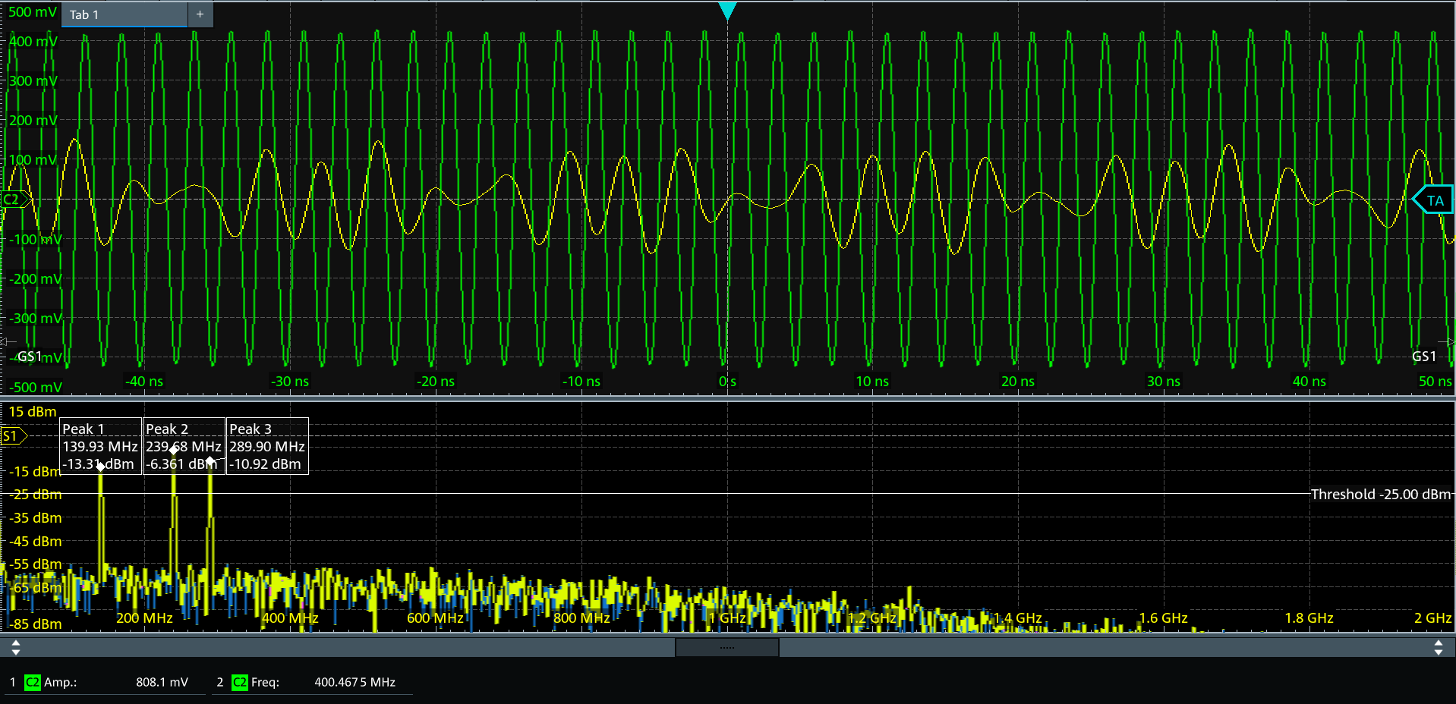The height and width of the screenshot is (704, 1456).
Task: Click the 500 mV vertical scale label
Action: click(x=33, y=12)
